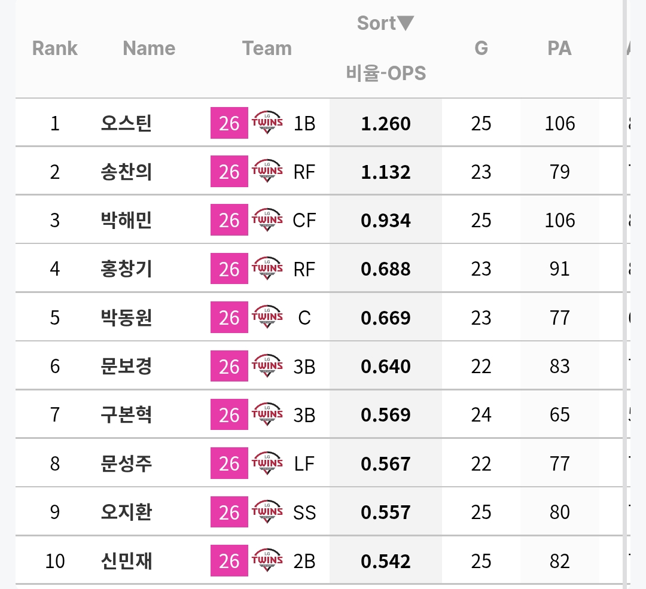
Task: Click LG Twins logo in 오지환 row
Action: [x=267, y=512]
